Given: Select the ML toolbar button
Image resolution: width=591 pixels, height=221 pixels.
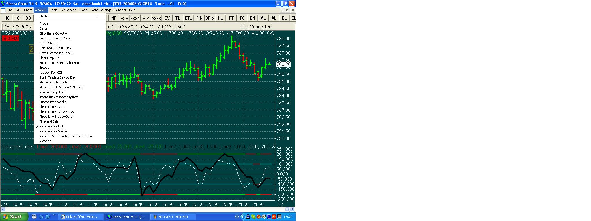Looking at the screenshot, I should tap(263, 18).
